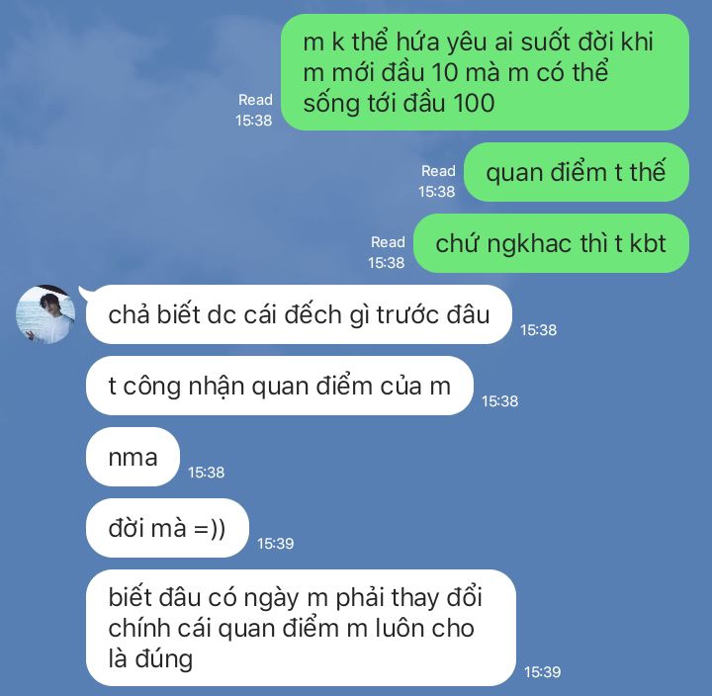Viewport: 712px width, 696px height.
Task: Click the timestamp beside 'chả biết dc cái đếch' bubble
Action: 538,329
